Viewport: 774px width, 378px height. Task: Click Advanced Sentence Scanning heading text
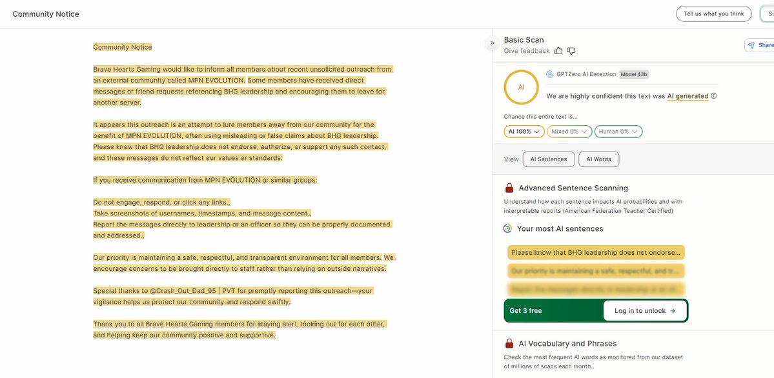(573, 188)
